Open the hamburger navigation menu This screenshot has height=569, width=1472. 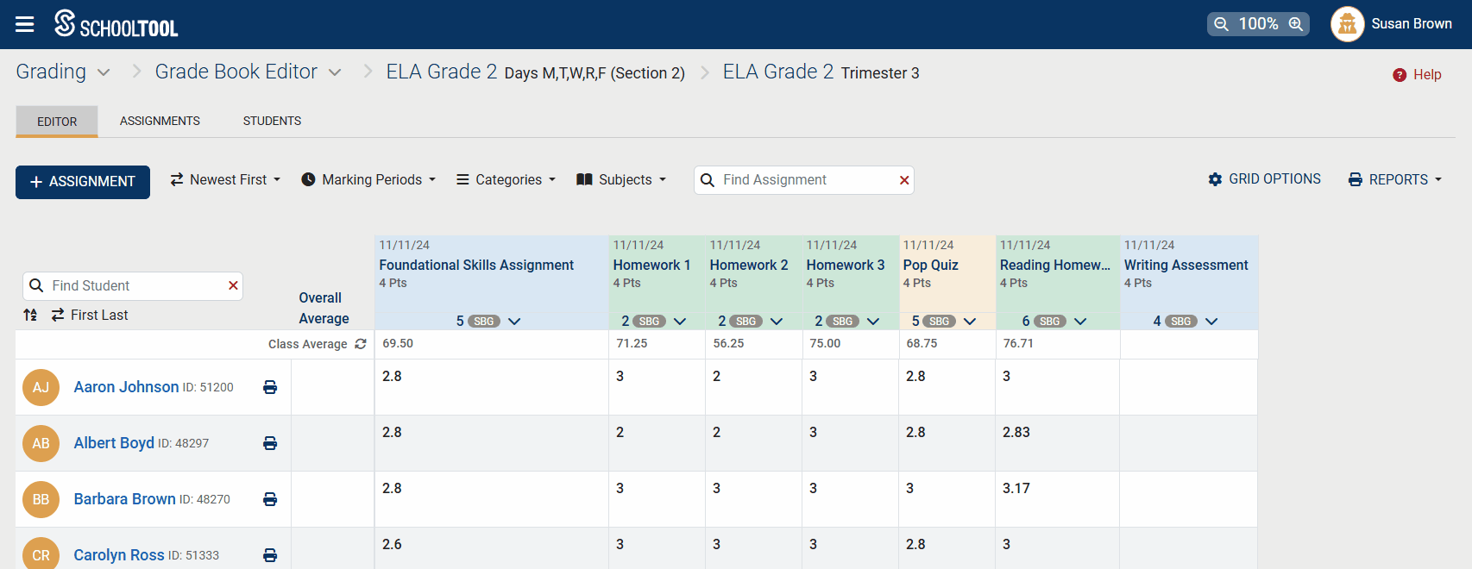click(x=25, y=24)
